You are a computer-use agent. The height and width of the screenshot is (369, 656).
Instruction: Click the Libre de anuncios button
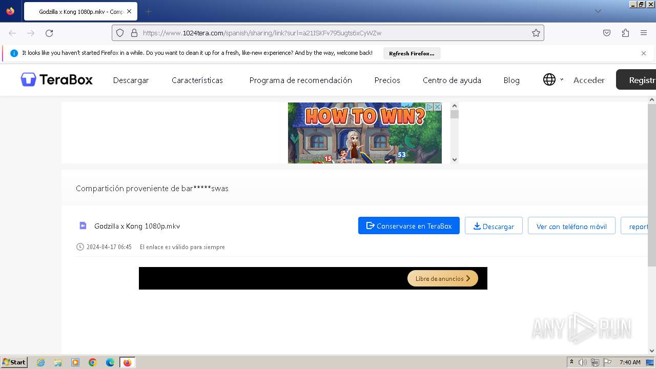click(x=442, y=278)
